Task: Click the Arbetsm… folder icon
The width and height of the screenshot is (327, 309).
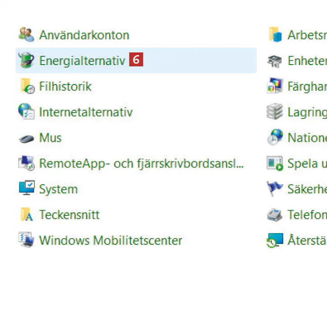Action: click(275, 35)
